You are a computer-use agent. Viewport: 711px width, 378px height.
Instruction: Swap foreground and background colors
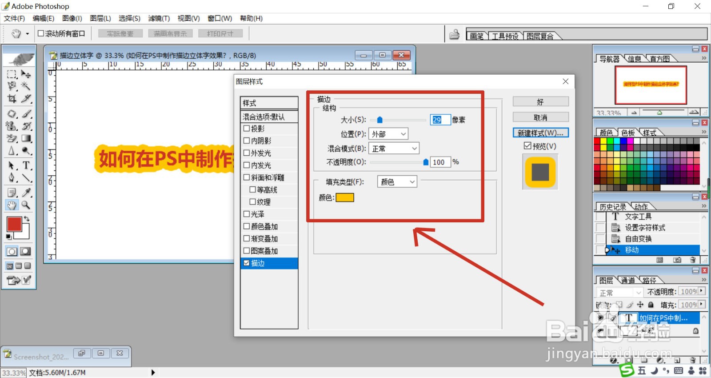pyautogui.click(x=27, y=218)
